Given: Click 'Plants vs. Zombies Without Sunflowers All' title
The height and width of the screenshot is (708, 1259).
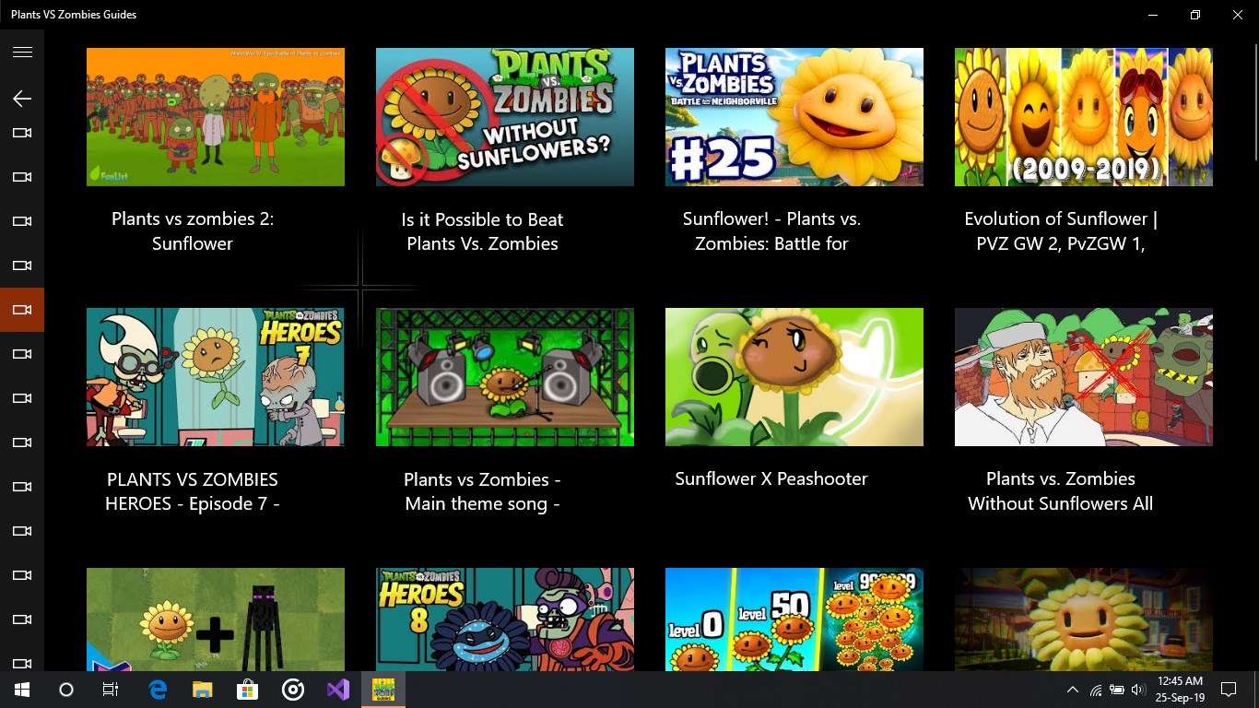Looking at the screenshot, I should tap(1061, 491).
